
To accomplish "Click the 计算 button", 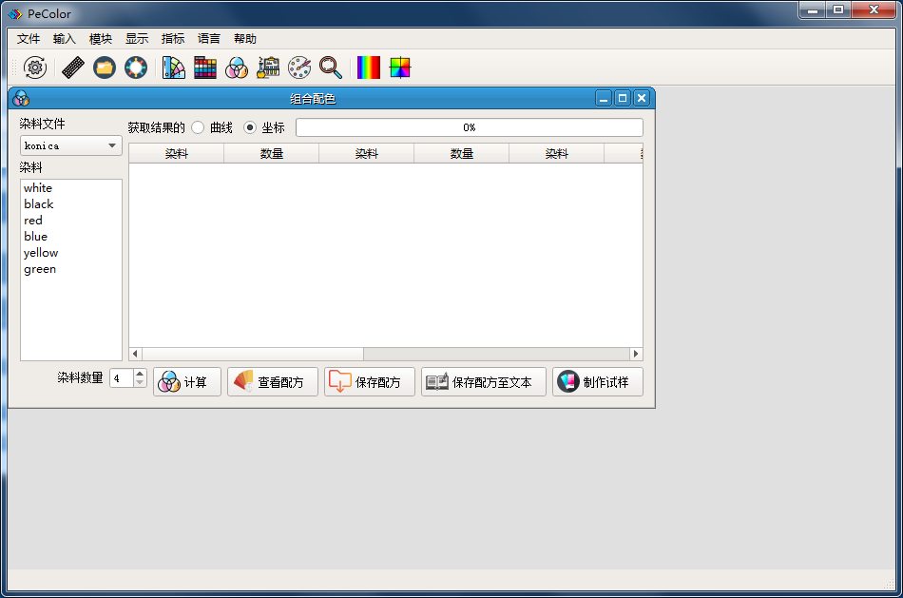I will tap(187, 381).
